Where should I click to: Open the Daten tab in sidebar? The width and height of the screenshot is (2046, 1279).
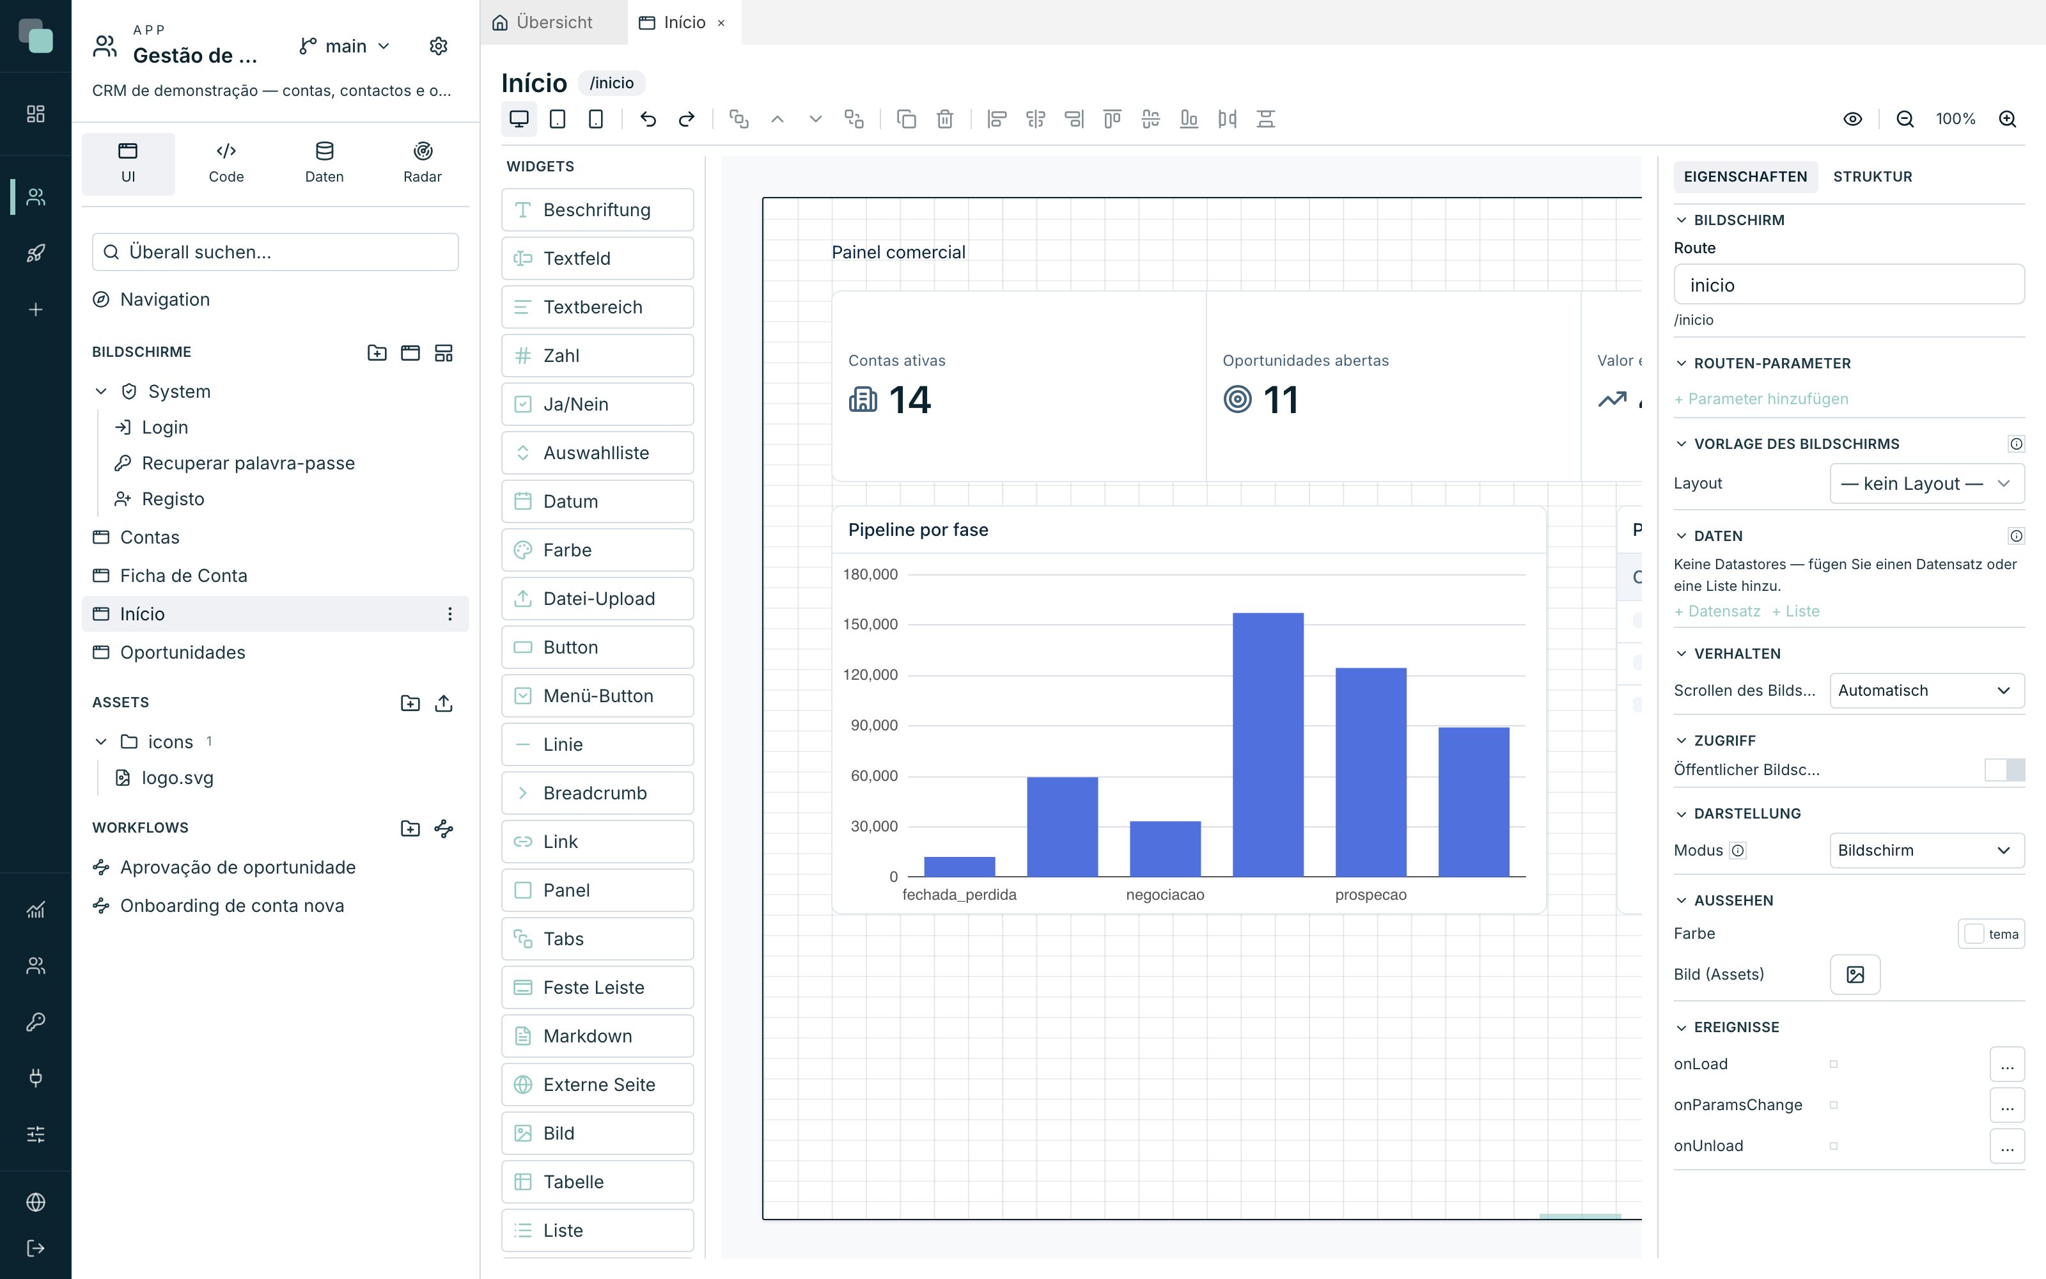[x=325, y=163]
